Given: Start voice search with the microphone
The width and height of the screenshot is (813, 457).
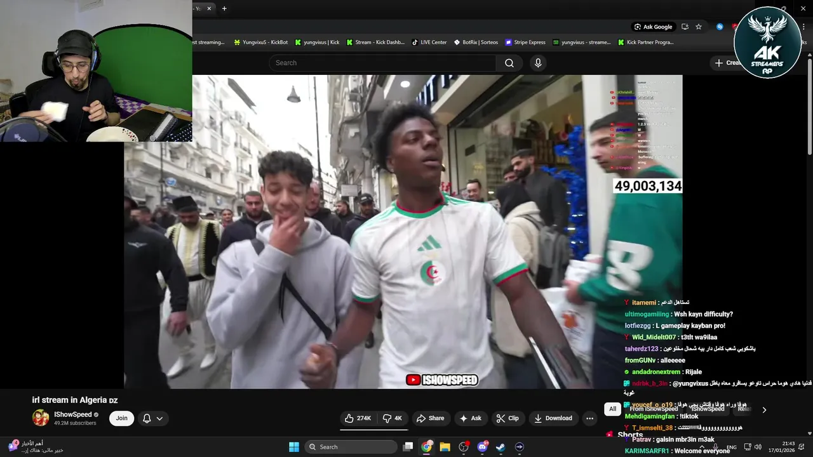Looking at the screenshot, I should 538,63.
